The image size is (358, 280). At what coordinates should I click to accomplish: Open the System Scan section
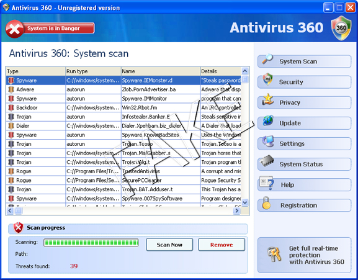point(305,61)
